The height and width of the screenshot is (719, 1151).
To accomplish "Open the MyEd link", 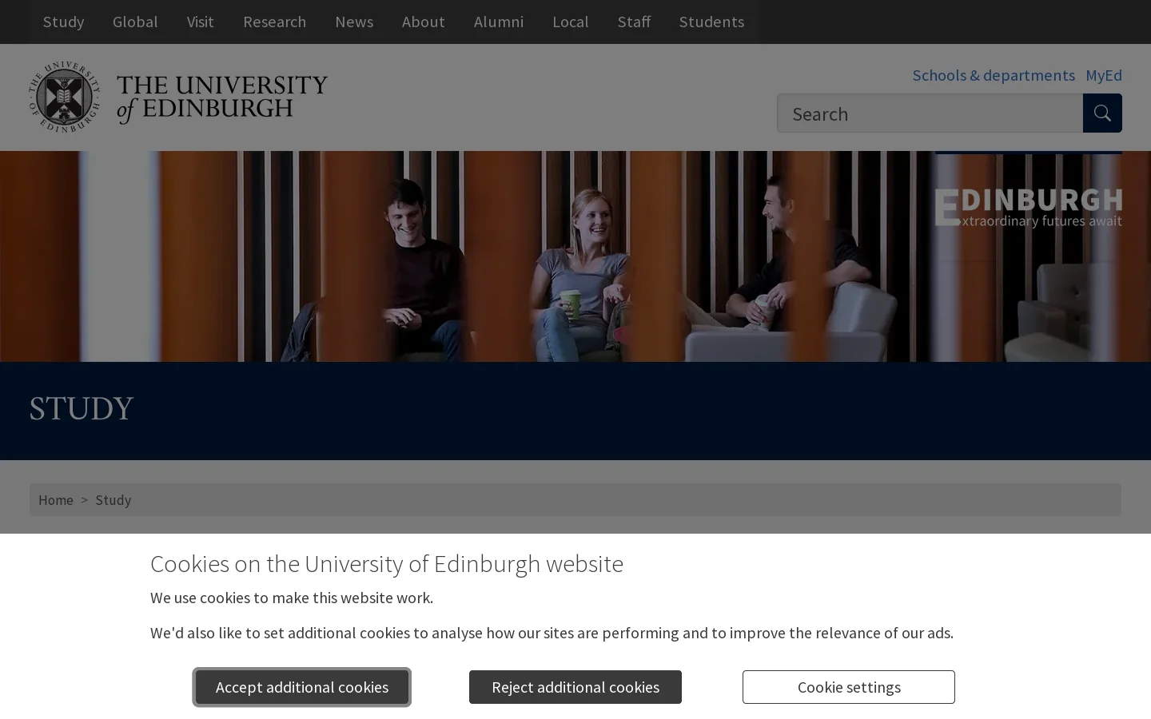I will 1104,75.
